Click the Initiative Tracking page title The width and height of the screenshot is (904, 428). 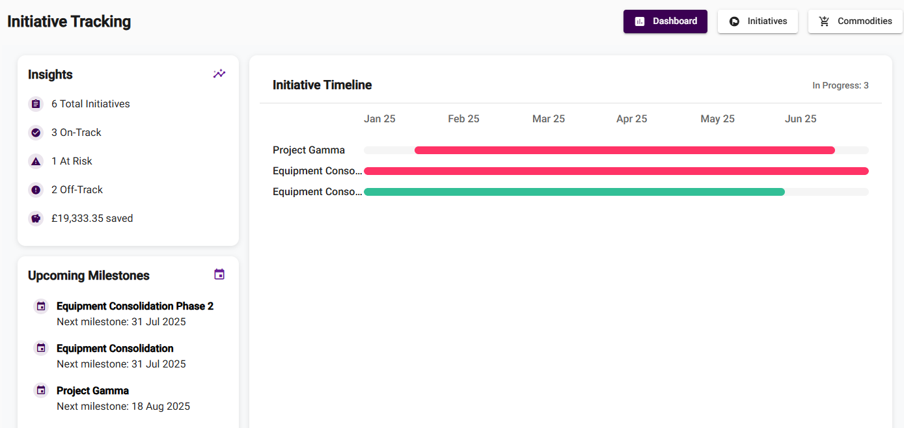tap(69, 21)
